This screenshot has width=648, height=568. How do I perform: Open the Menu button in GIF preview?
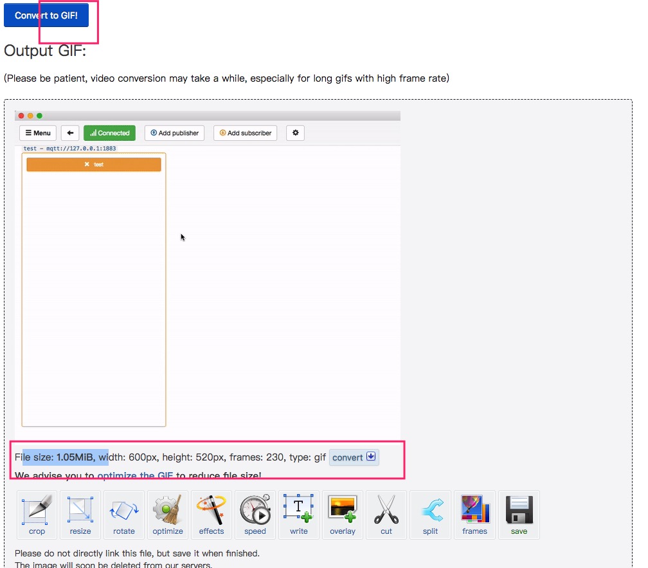[x=37, y=133]
